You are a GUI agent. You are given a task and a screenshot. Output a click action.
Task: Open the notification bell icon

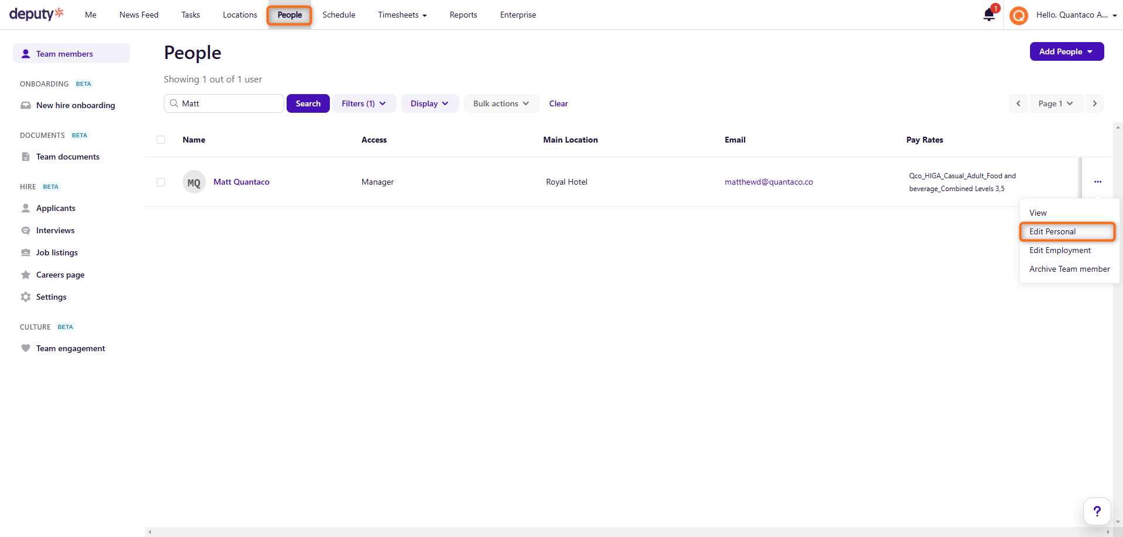(x=989, y=15)
